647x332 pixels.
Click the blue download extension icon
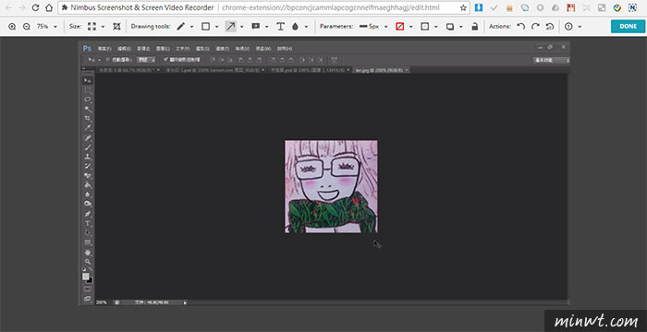479,7
